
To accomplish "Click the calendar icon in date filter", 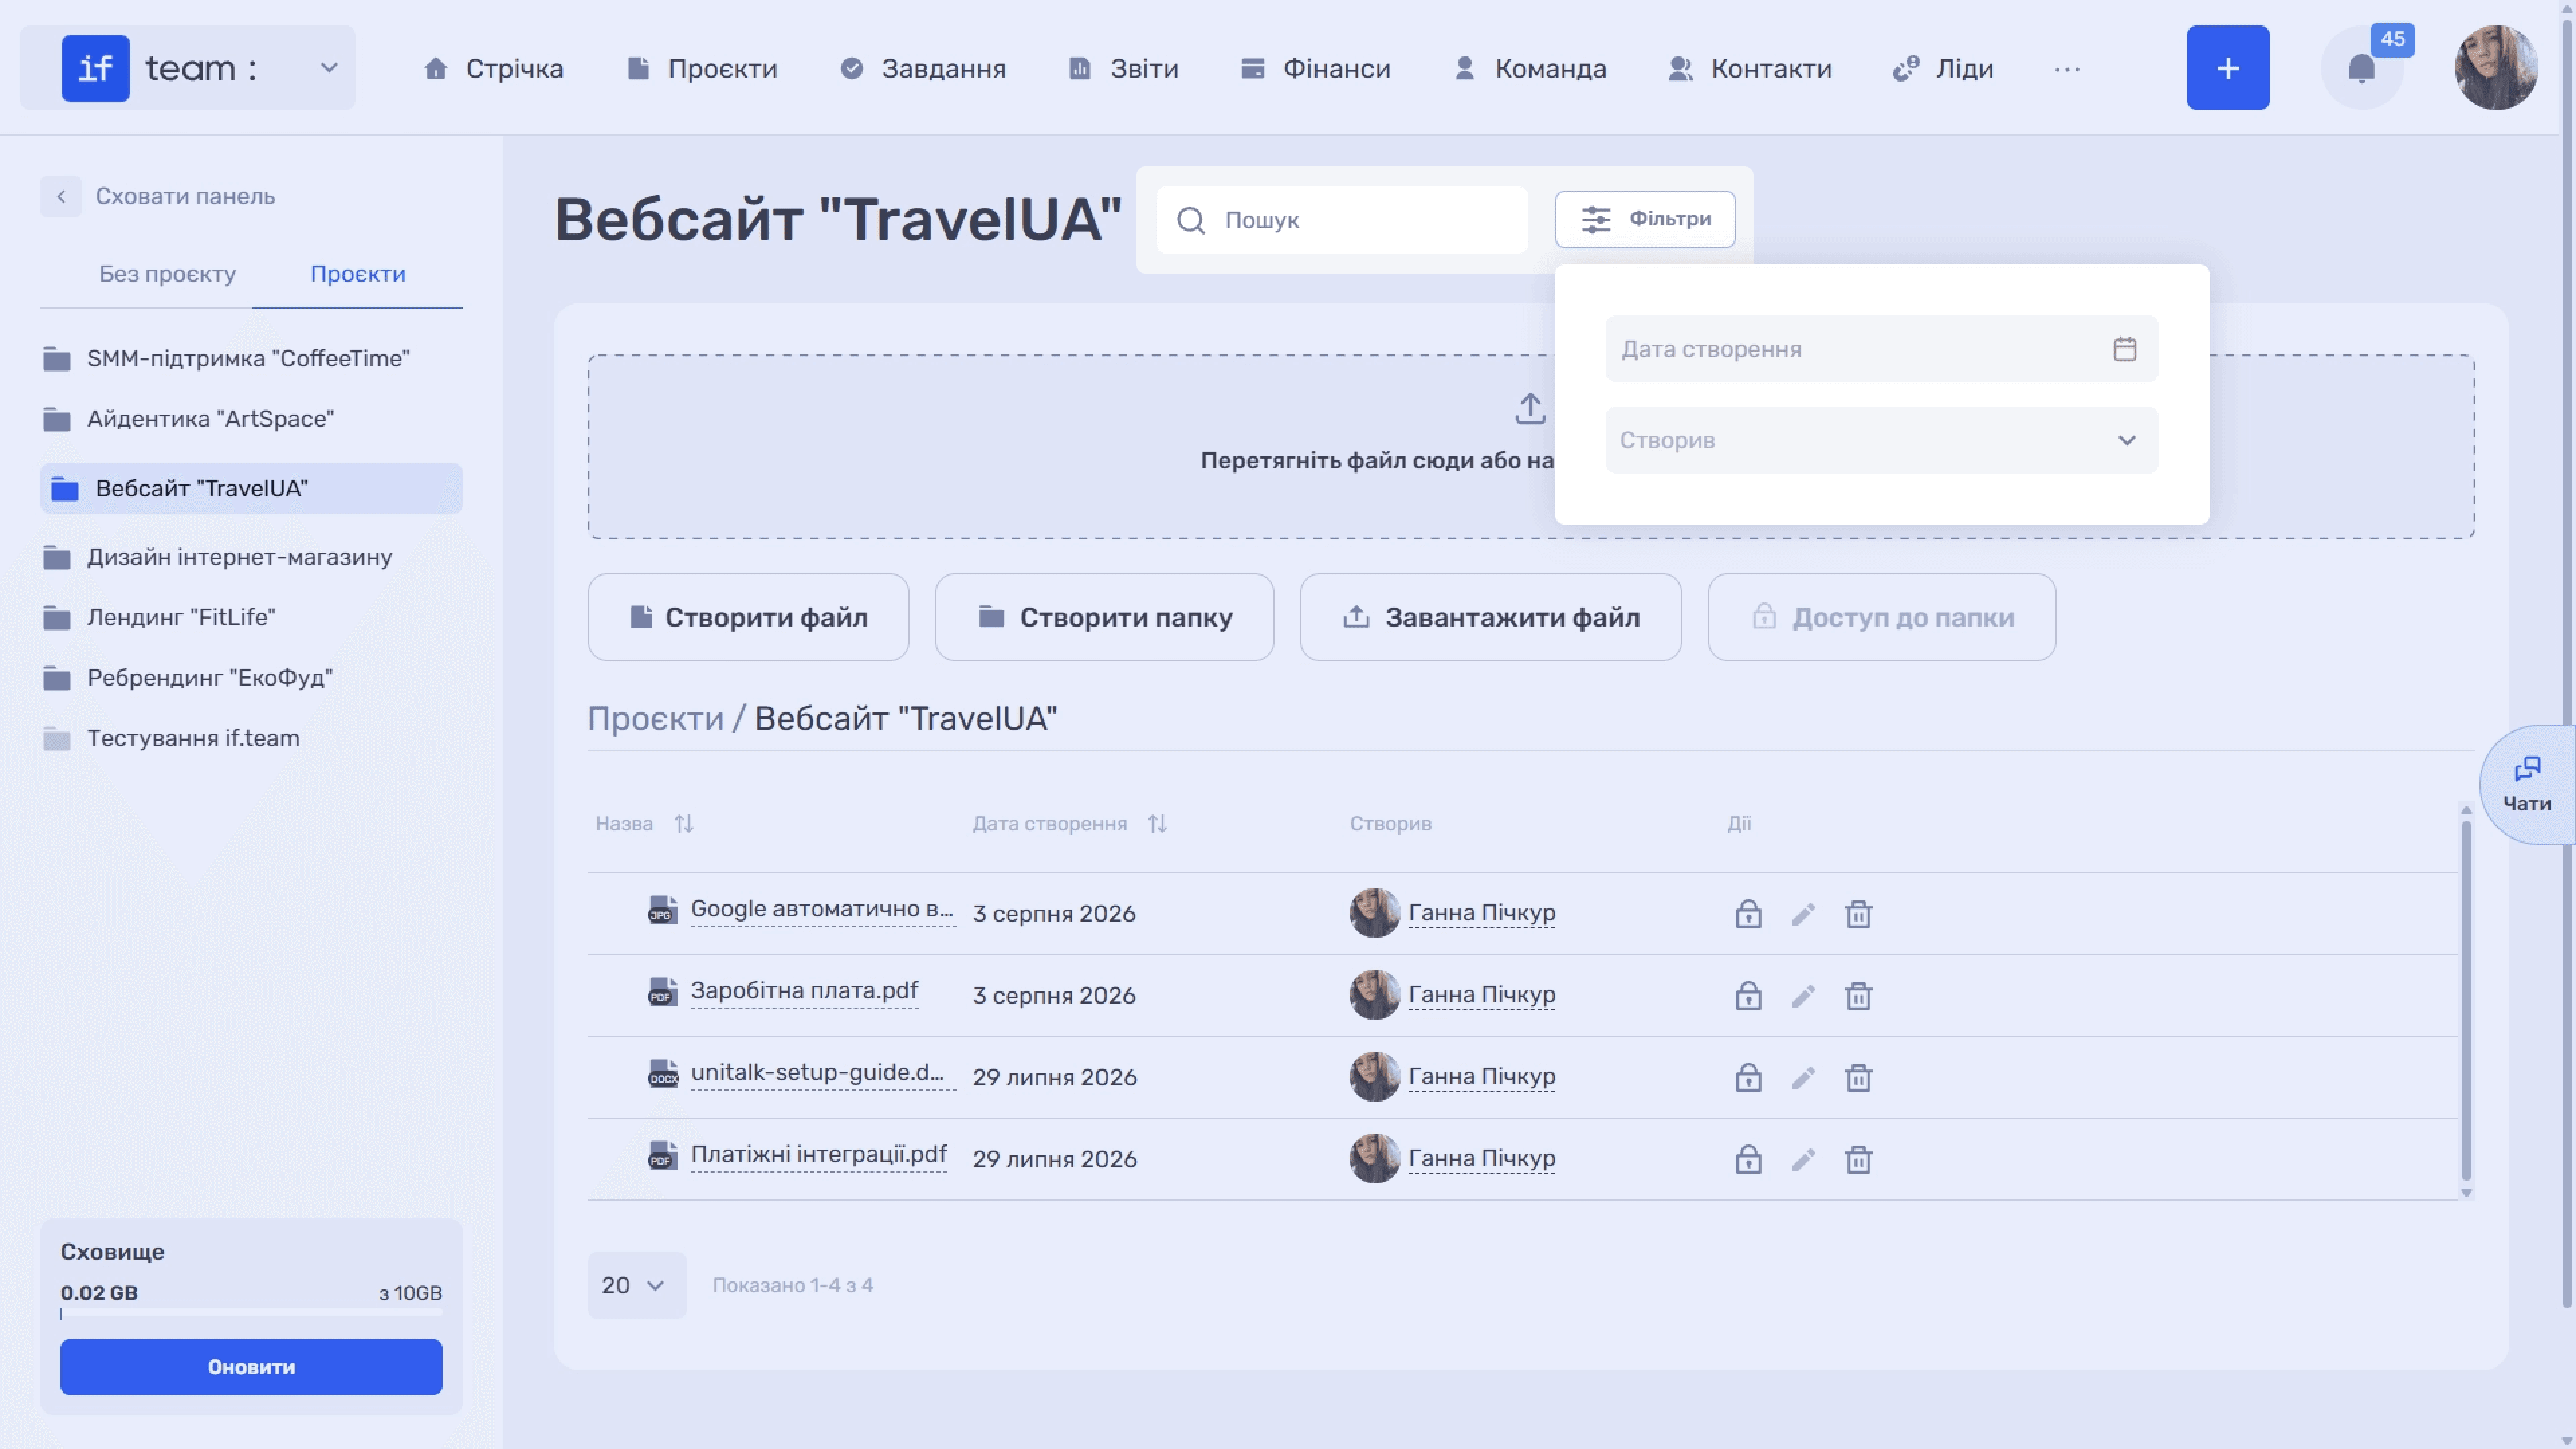I will point(2124,349).
